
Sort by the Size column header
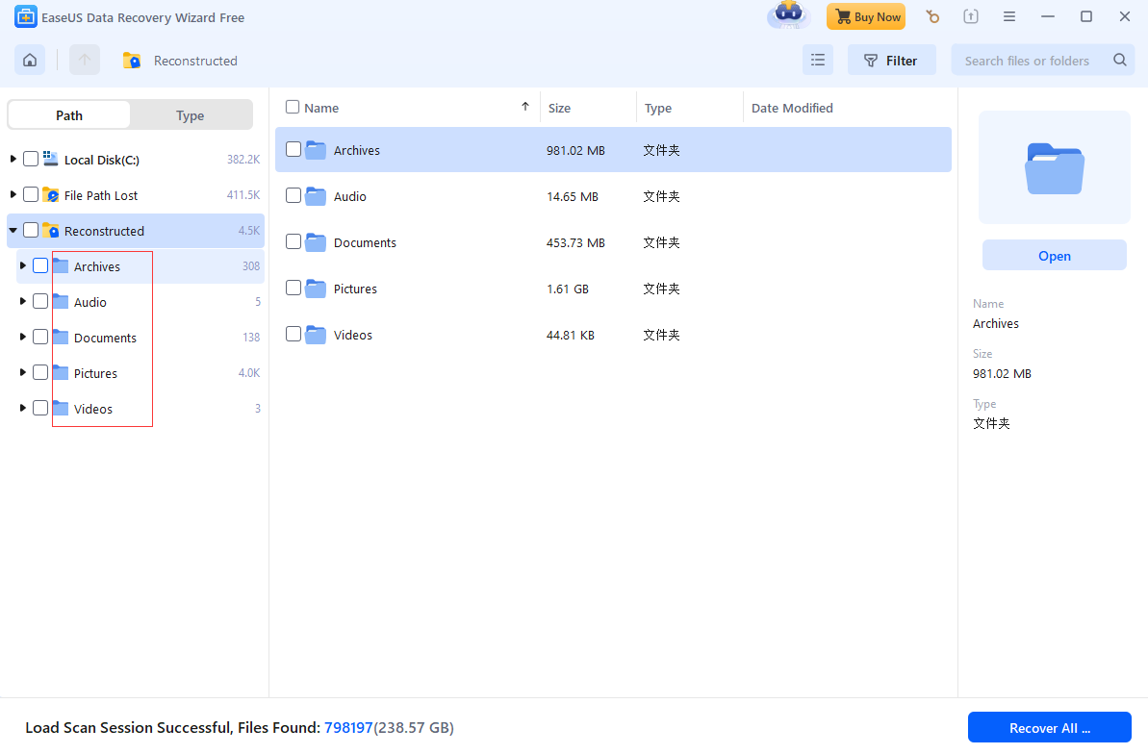pyautogui.click(x=559, y=108)
